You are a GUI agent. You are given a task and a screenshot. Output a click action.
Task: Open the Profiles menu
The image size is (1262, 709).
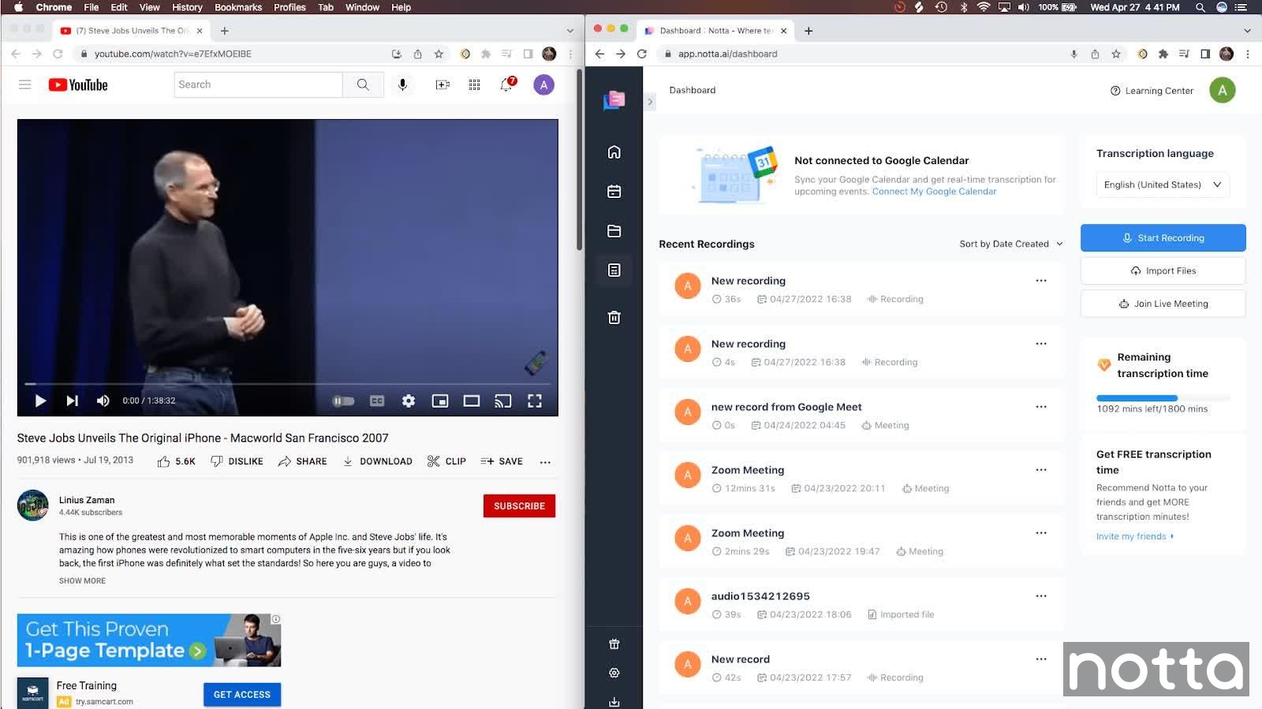(289, 7)
